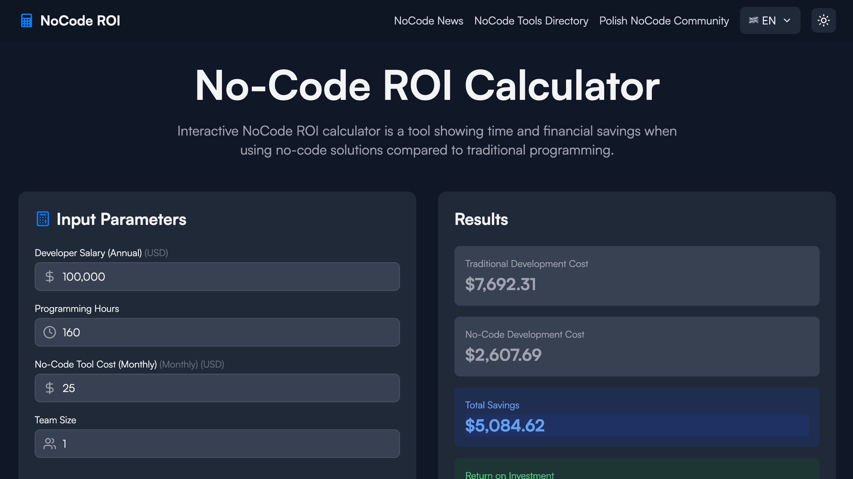
Task: Click the Input Parameters calculator icon
Action: (x=43, y=219)
